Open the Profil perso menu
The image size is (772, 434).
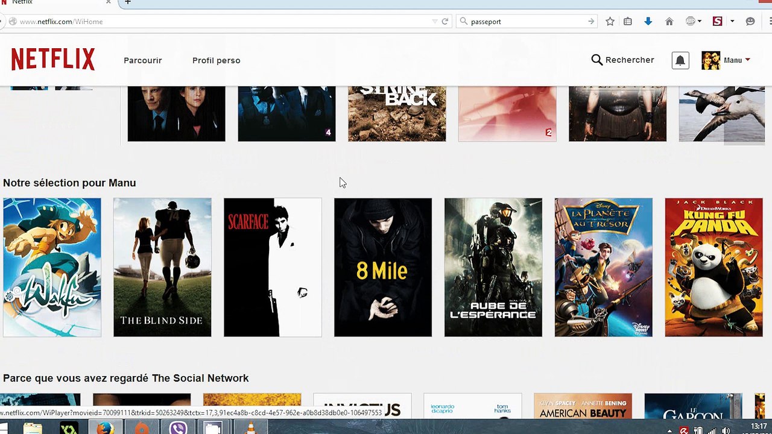[216, 60]
